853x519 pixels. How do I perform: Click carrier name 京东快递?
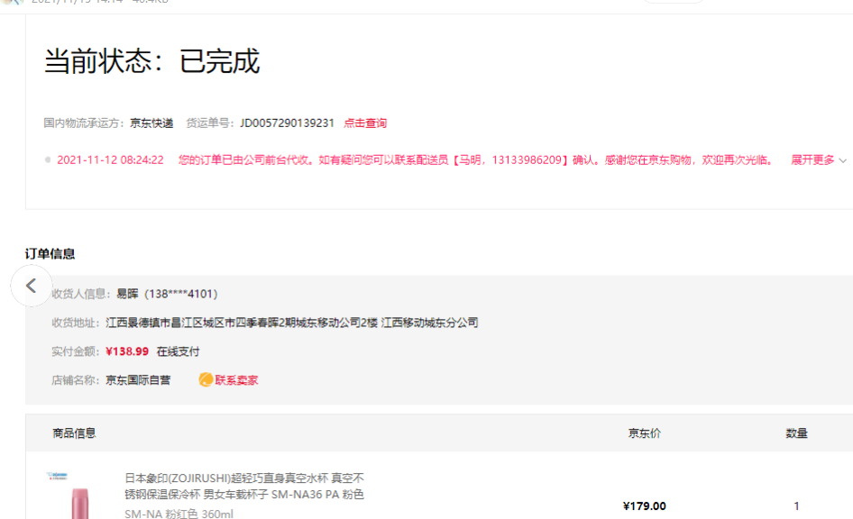pyautogui.click(x=151, y=123)
